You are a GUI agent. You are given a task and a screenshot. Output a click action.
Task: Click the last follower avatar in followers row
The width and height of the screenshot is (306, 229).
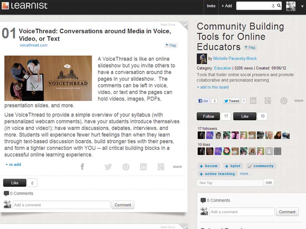click(286, 135)
